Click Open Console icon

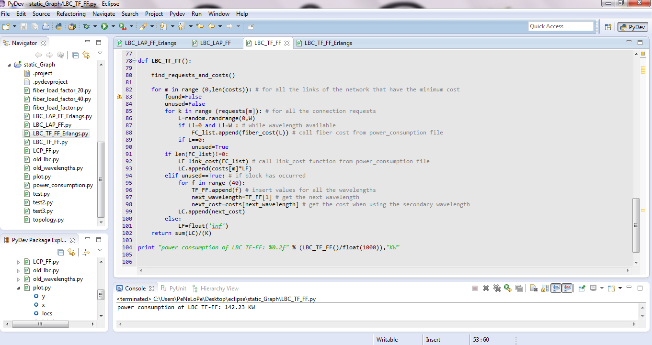pyautogui.click(x=611, y=288)
